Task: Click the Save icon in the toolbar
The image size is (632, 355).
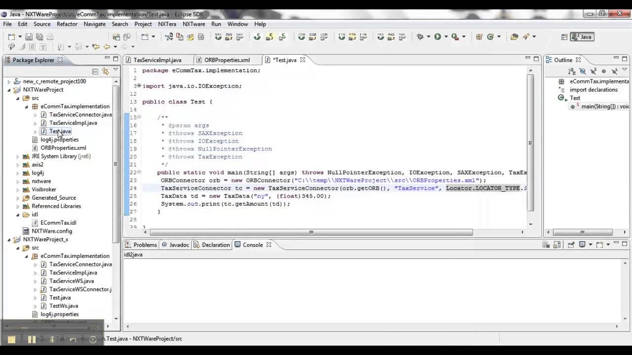Action: [29, 37]
